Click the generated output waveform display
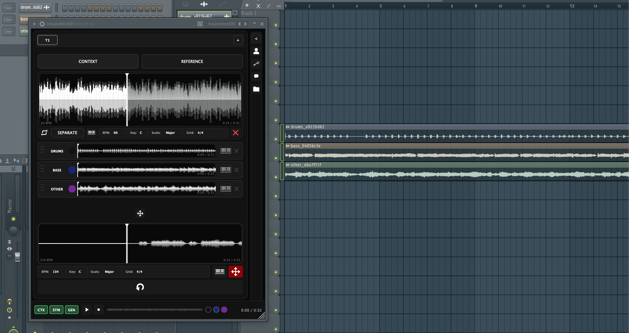 point(140,243)
